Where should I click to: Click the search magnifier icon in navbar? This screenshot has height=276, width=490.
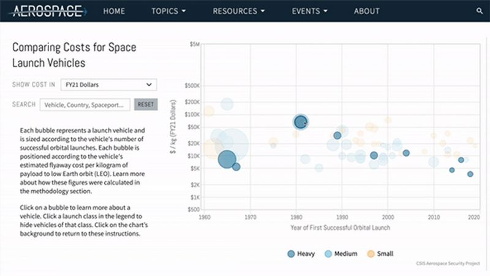coord(479,11)
